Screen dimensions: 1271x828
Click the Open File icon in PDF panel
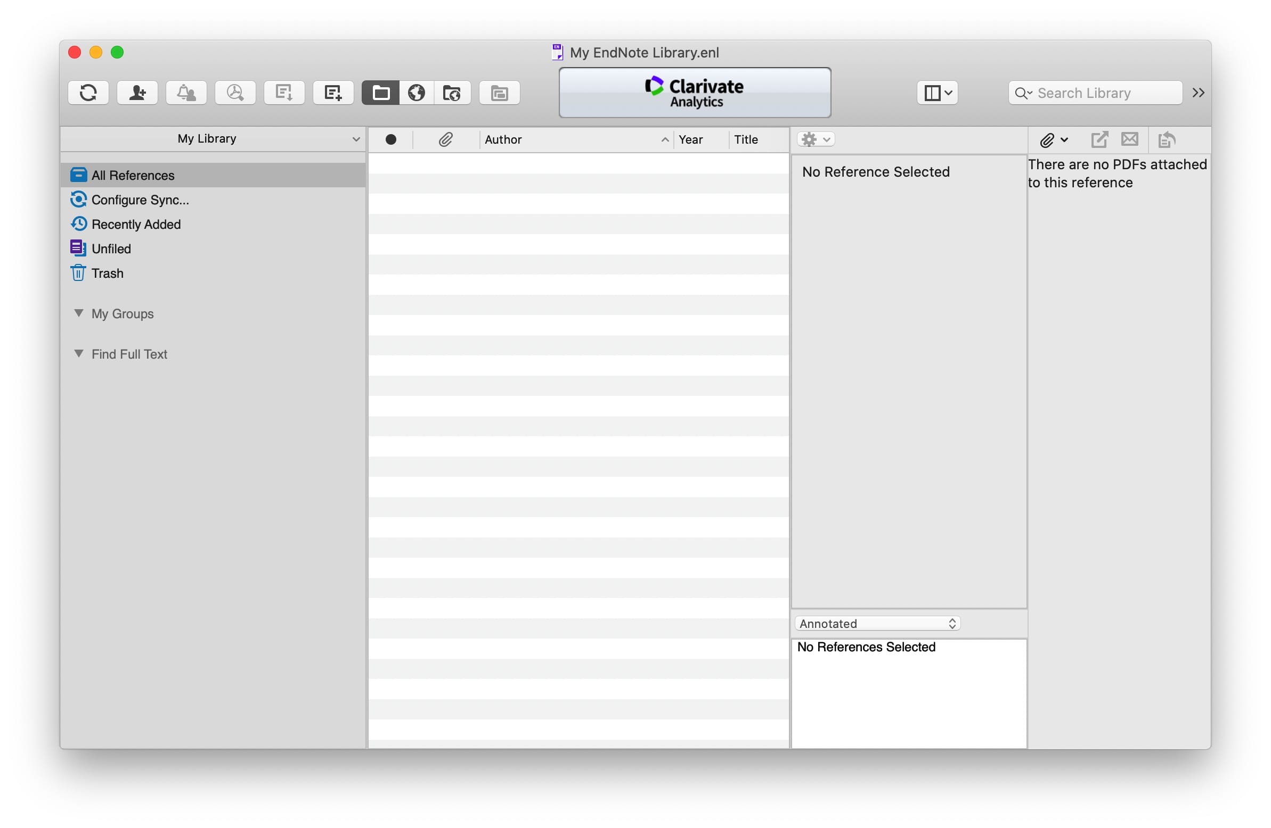point(1098,140)
